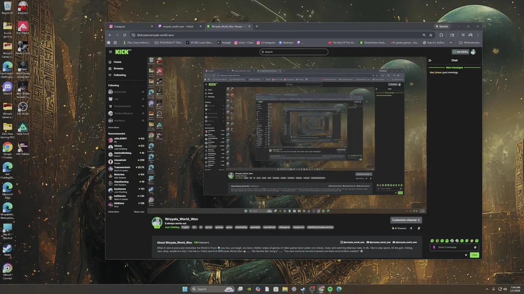The image size is (524, 294).
Task: Open Following in Kick sidebar
Action: pos(120,75)
